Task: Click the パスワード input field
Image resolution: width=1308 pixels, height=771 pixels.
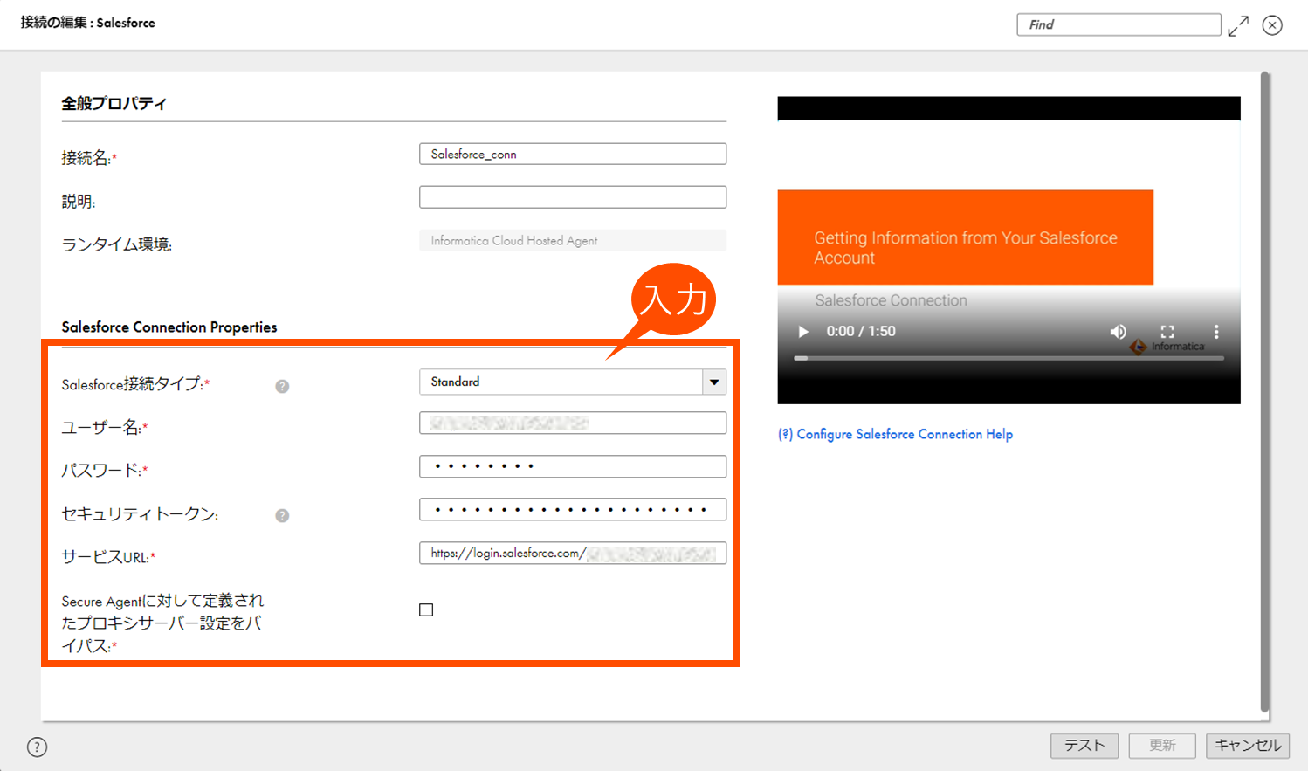Action: (x=573, y=466)
